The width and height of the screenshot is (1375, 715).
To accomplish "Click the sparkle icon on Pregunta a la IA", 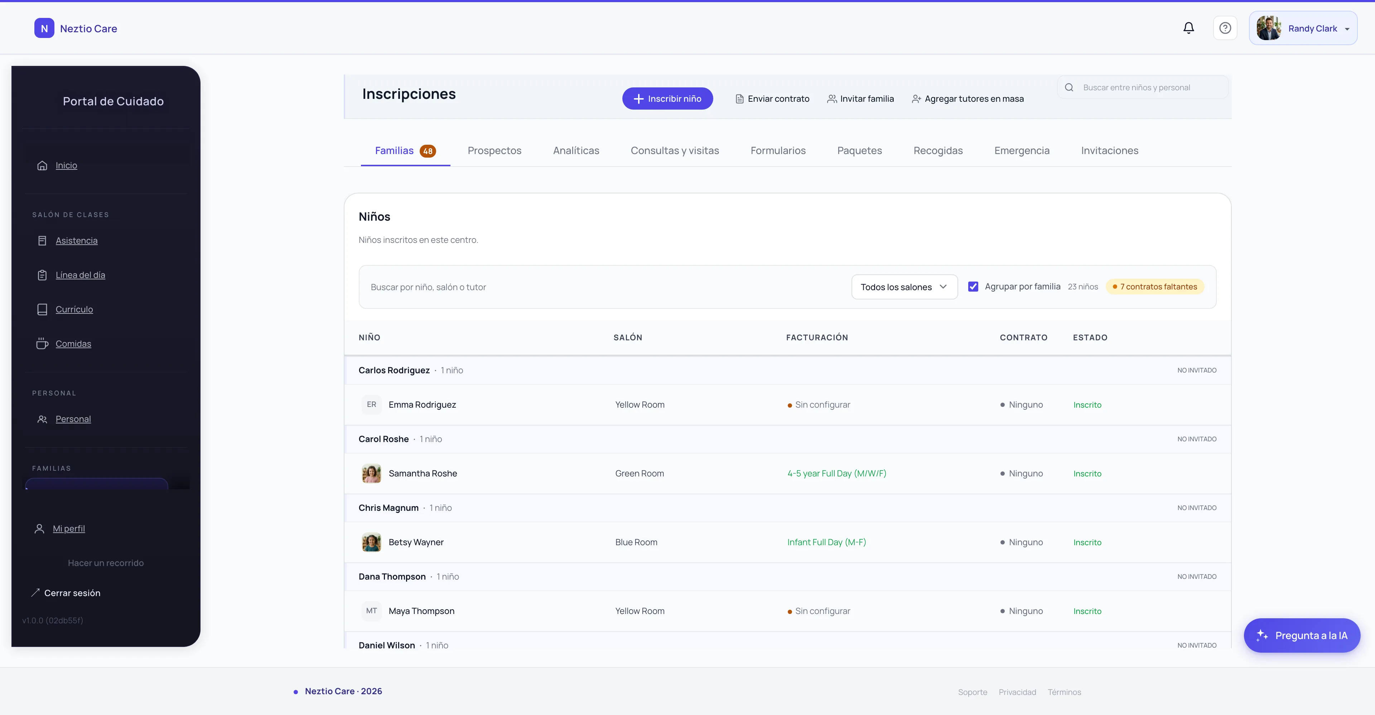I will [x=1262, y=635].
